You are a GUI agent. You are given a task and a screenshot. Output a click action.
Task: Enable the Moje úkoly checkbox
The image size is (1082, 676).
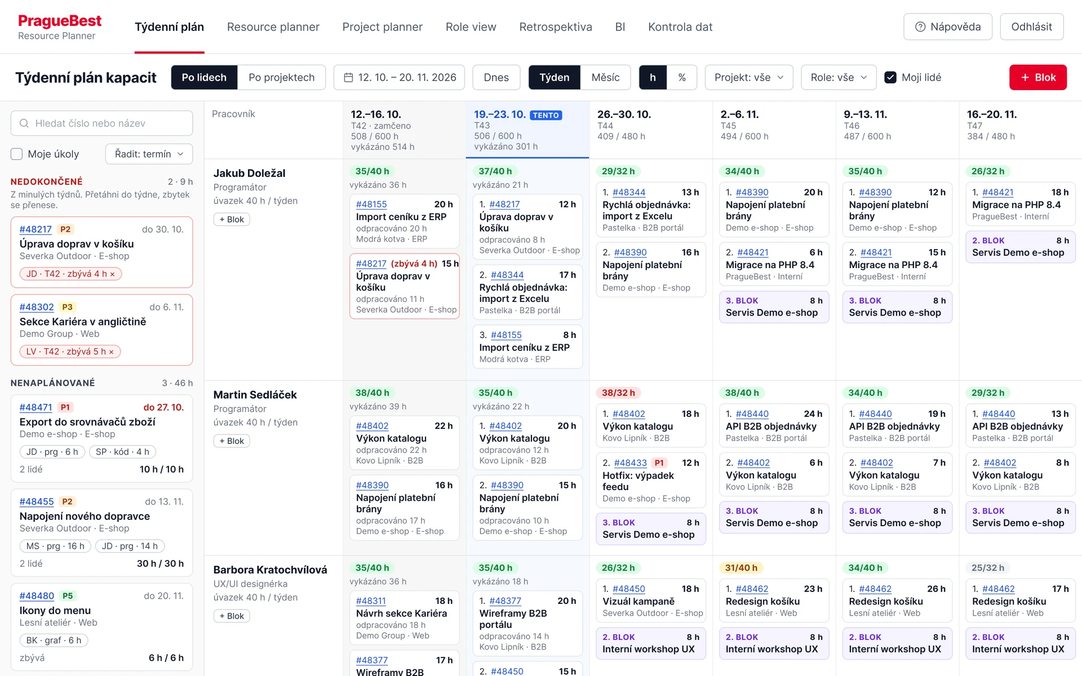click(17, 154)
